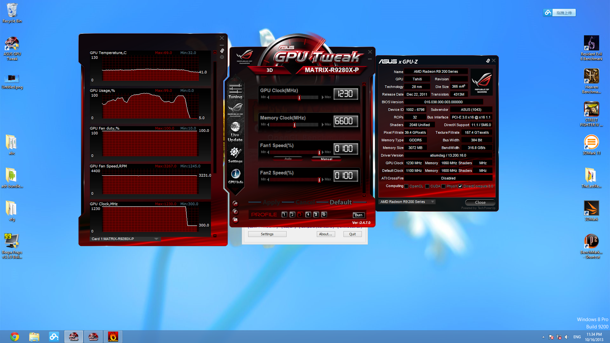
Task: Click the top round arrow icon below sidebar
Action: (235, 204)
